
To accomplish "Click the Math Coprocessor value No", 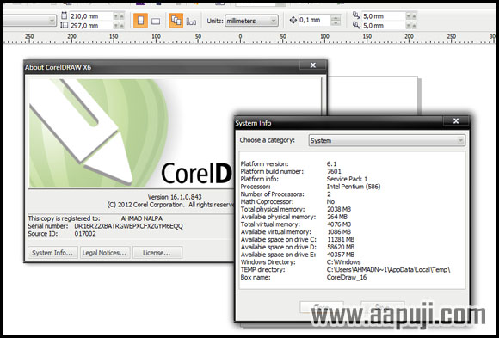I will coord(330,202).
